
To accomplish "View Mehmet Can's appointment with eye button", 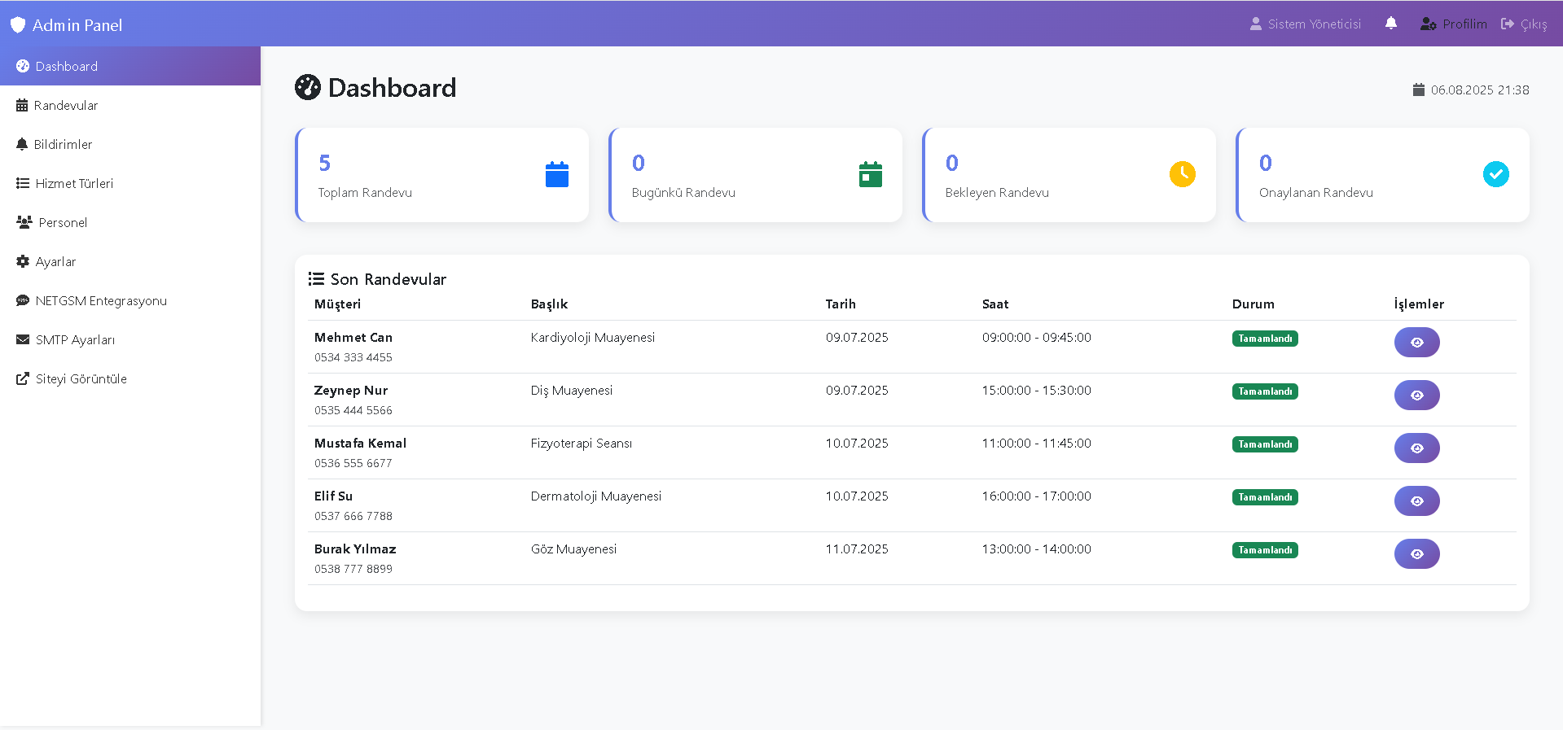I will pyautogui.click(x=1416, y=343).
